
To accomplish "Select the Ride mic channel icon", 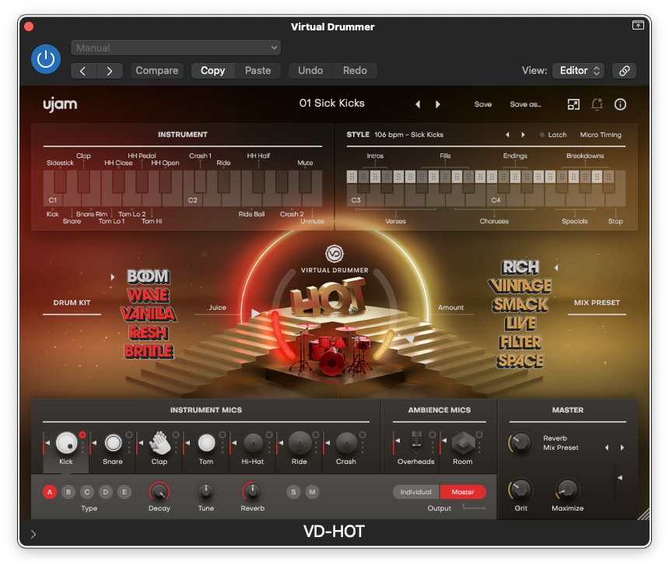I will pos(300,443).
